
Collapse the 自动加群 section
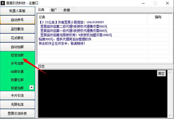18,47
